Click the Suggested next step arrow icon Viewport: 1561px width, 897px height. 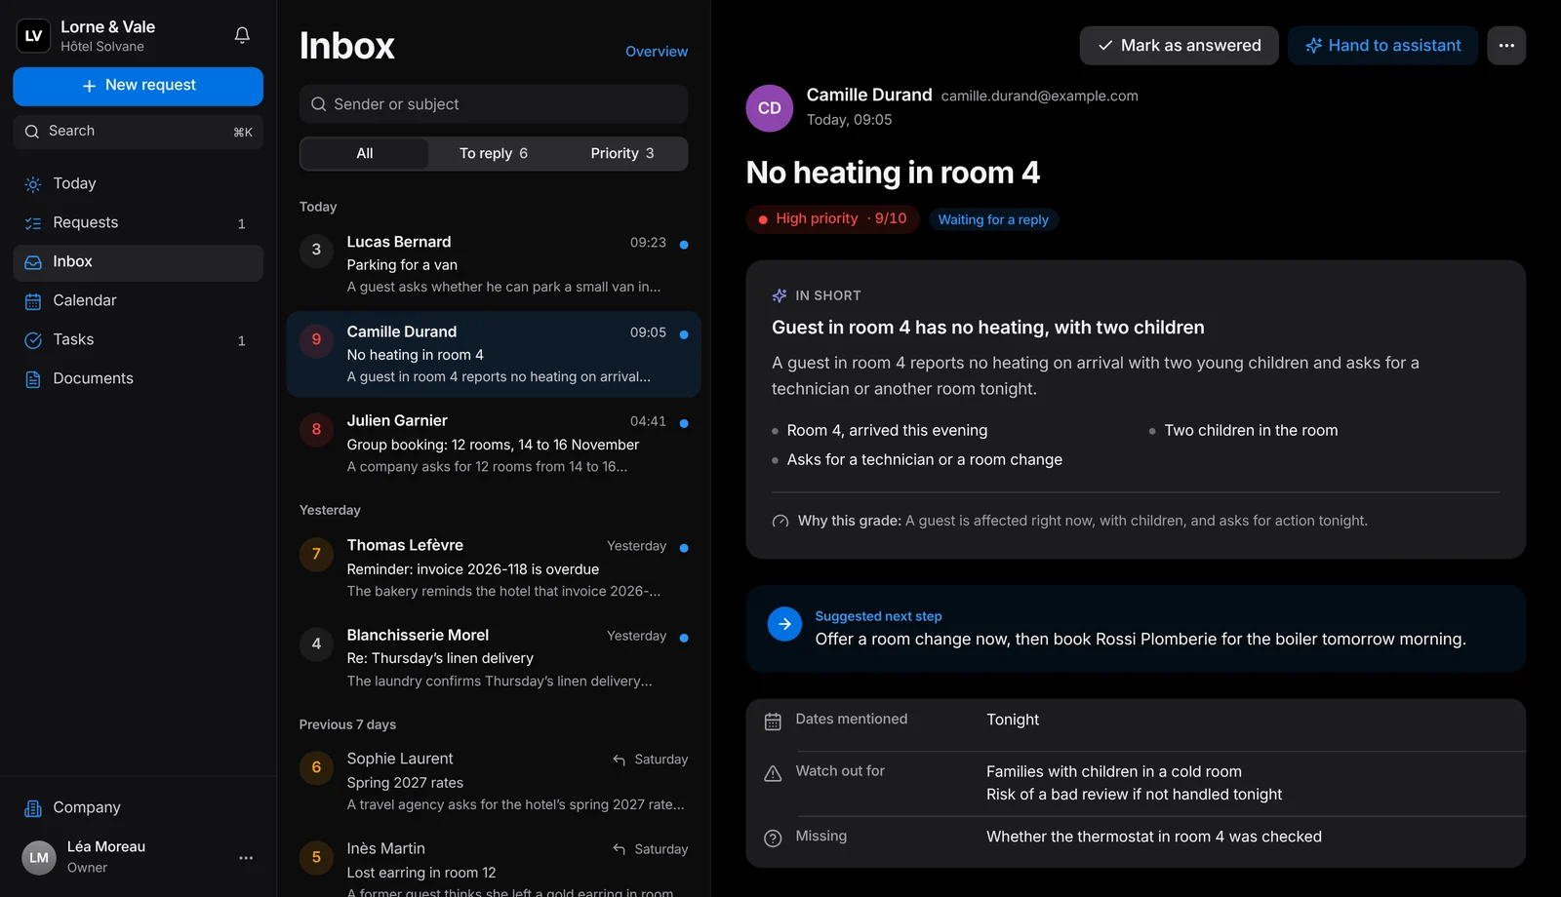point(784,624)
